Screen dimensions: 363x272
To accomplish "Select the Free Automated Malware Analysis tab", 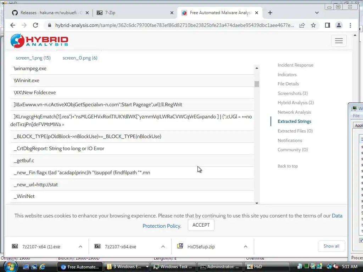I will 220,13.
